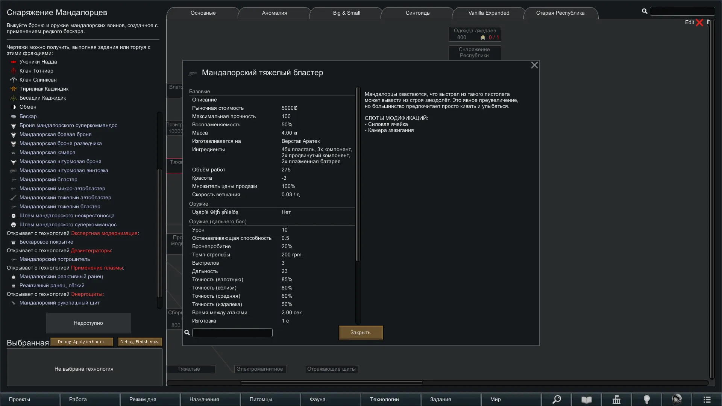This screenshot has height=406, width=722.
Task: Open the book history icon
Action: click(x=587, y=399)
